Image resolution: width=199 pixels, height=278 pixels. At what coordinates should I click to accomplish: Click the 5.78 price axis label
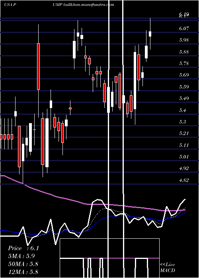(x=184, y=63)
